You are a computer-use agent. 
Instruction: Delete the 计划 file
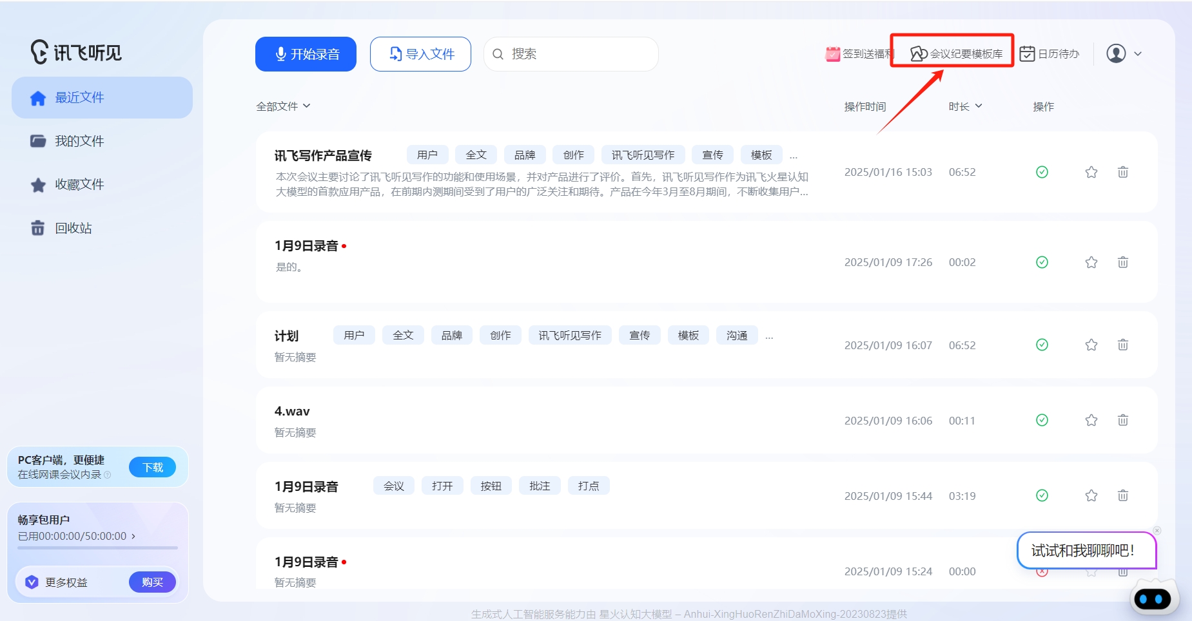pos(1123,345)
